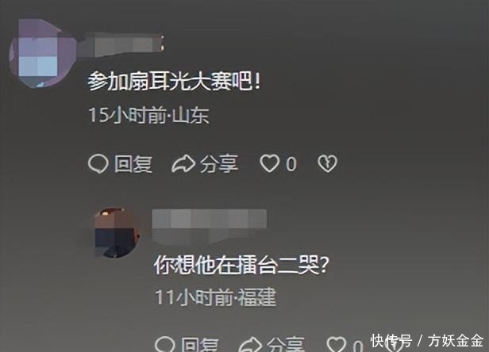Image resolution: width=489 pixels, height=352 pixels.
Task: Open the first commenter's blurred username
Action: [x=121, y=45]
